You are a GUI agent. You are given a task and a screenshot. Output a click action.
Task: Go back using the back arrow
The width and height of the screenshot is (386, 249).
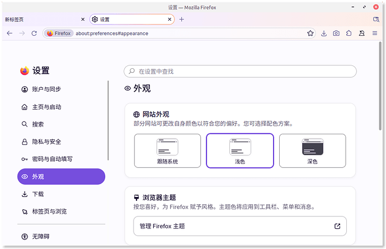pyautogui.click(x=10, y=33)
